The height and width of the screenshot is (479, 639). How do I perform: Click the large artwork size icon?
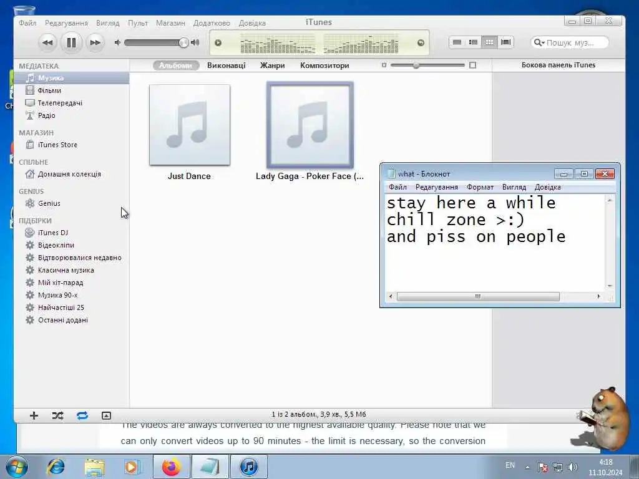coord(473,65)
